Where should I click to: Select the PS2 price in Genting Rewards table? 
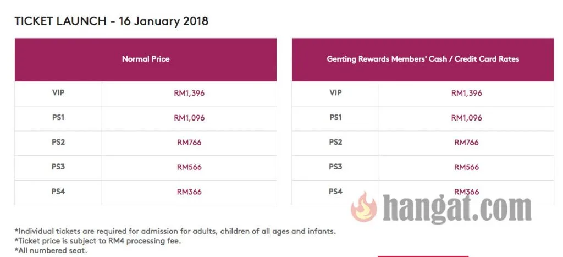[x=466, y=143]
